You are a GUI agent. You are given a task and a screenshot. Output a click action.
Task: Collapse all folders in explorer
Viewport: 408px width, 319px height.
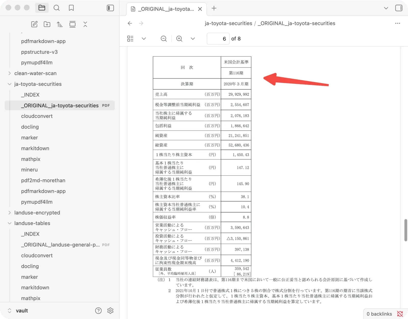pos(85,24)
